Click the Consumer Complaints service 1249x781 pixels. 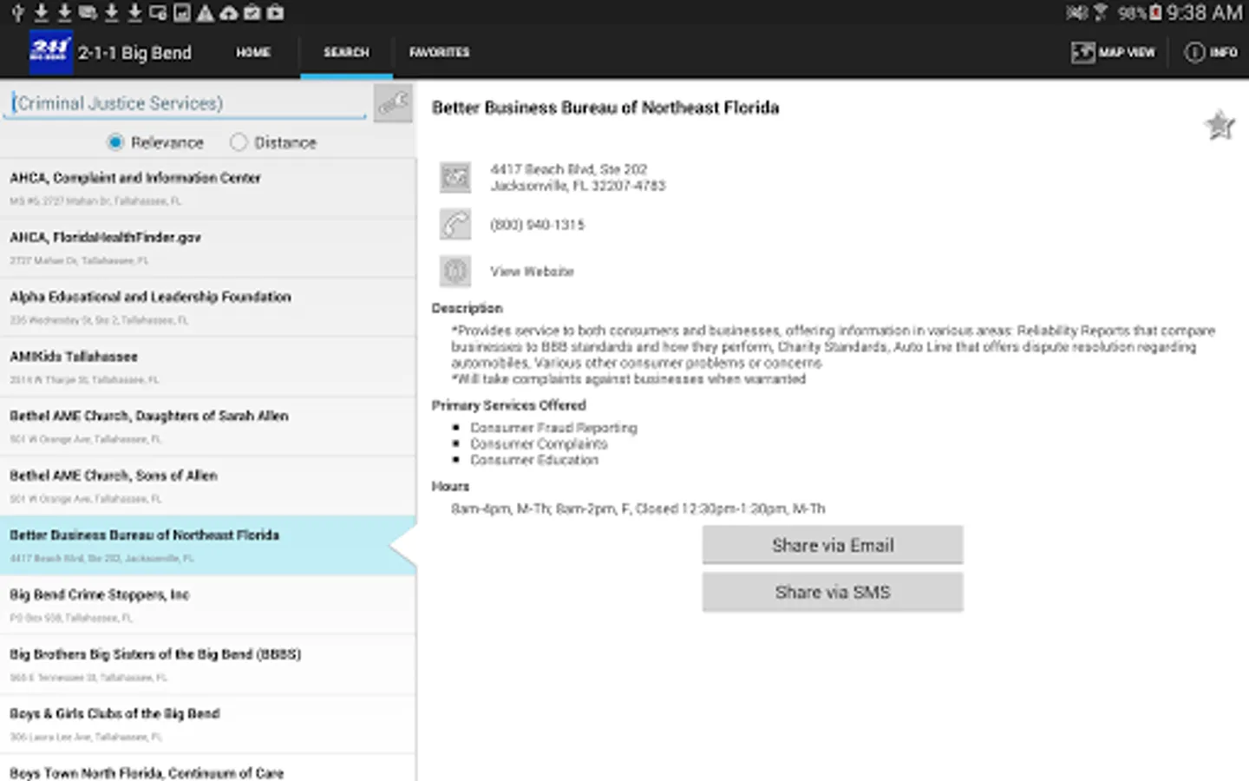pyautogui.click(x=539, y=444)
